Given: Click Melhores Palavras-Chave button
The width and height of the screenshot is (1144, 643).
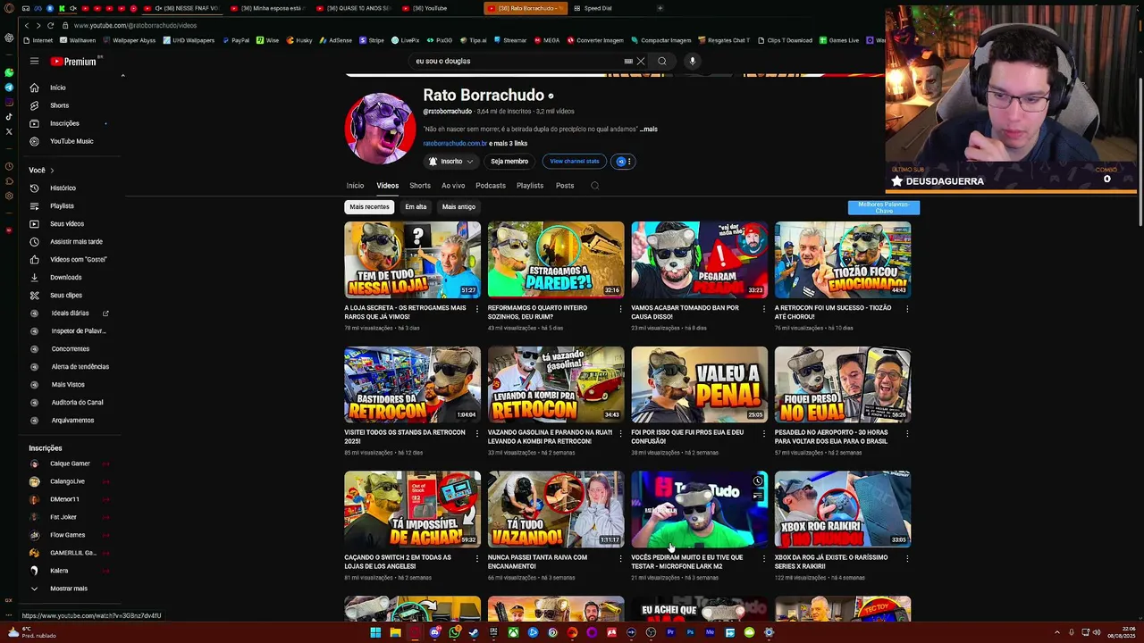Looking at the screenshot, I should (x=883, y=207).
